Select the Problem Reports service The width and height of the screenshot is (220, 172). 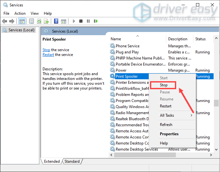129,95
